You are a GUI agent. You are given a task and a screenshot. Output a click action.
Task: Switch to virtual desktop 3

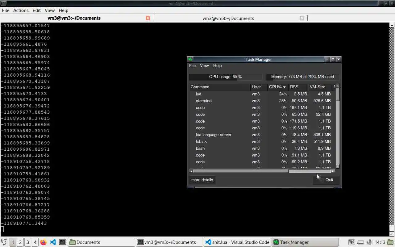tap(27, 242)
